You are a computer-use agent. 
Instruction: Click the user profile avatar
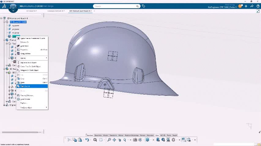point(240,6)
